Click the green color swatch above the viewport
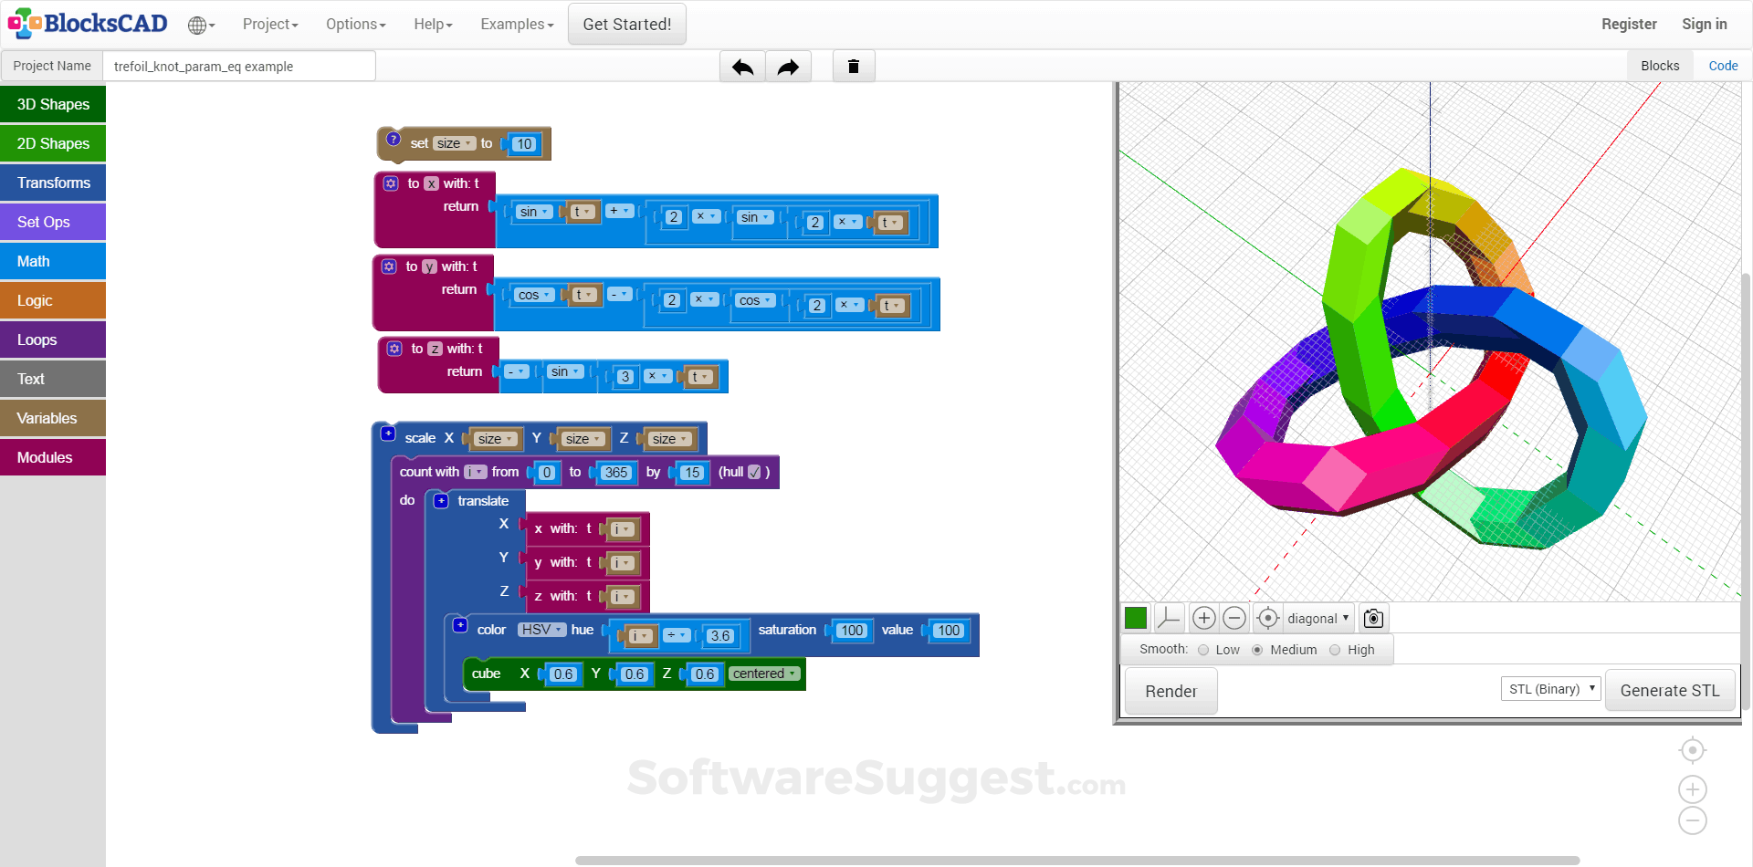1753x867 pixels. [x=1135, y=618]
